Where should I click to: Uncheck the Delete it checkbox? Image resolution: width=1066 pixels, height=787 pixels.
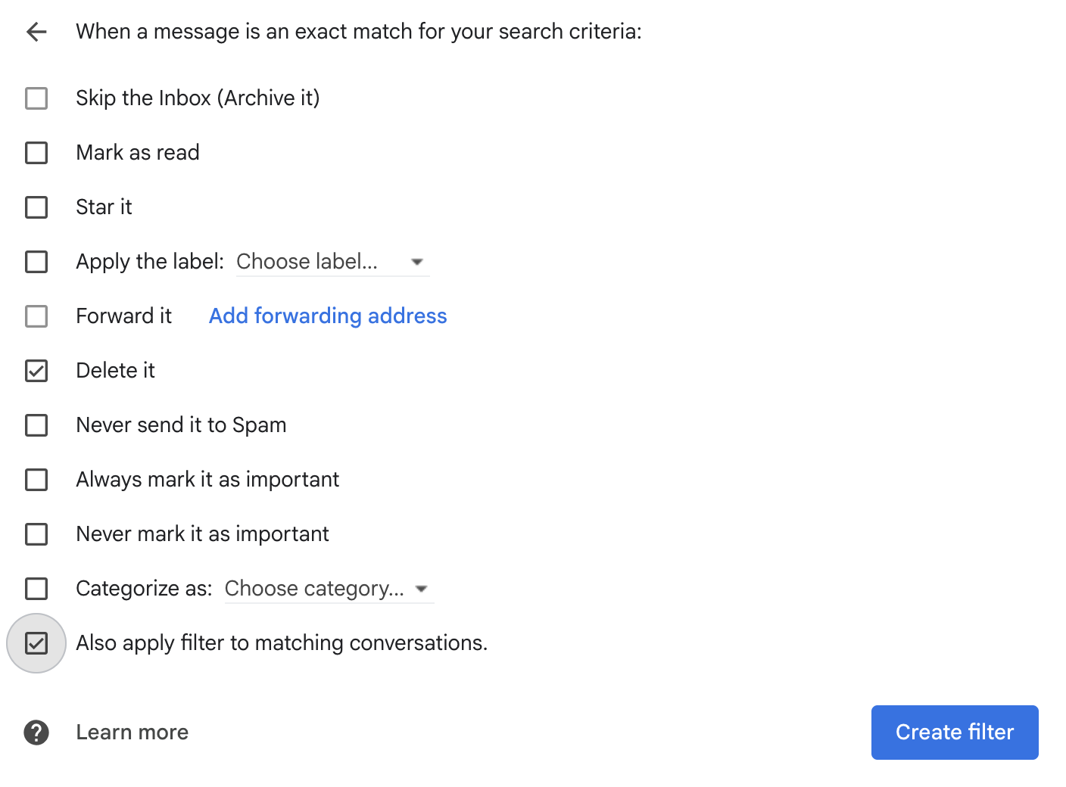(36, 371)
